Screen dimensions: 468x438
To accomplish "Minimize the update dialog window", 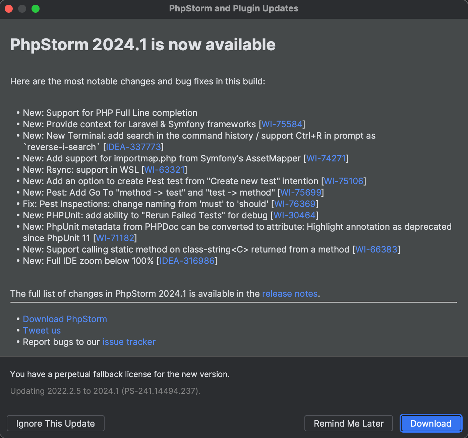I will 22,8.
